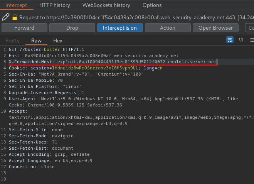
Task: Click the Host header line
Action: click(94, 56)
